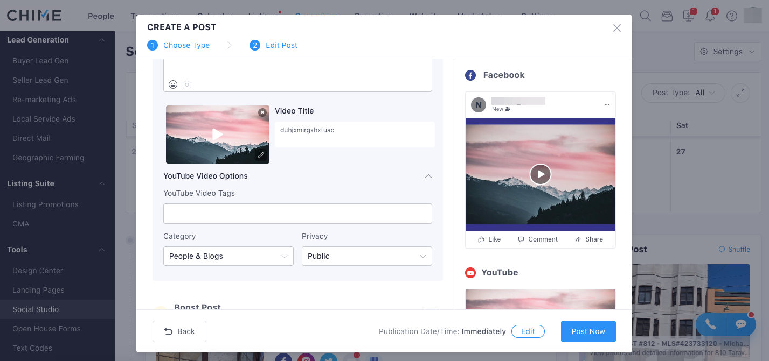
Task: Click Share in the Facebook preview
Action: coord(589,239)
